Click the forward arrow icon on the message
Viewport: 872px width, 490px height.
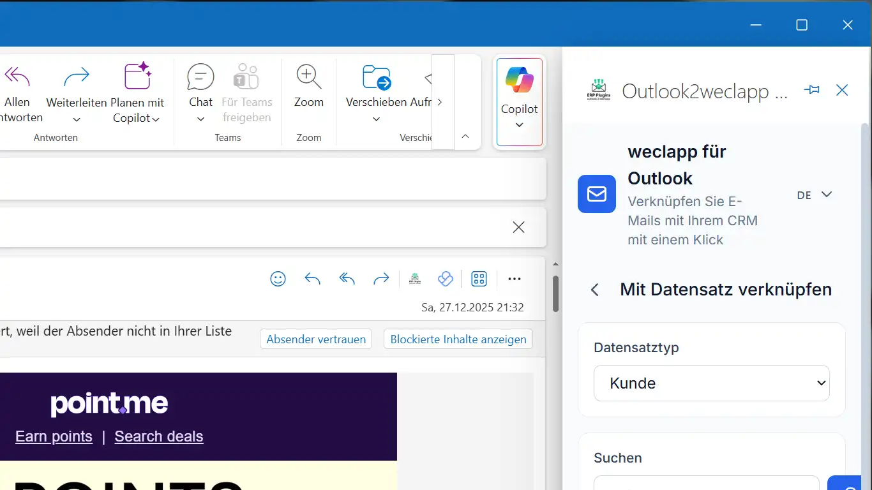[x=381, y=279]
